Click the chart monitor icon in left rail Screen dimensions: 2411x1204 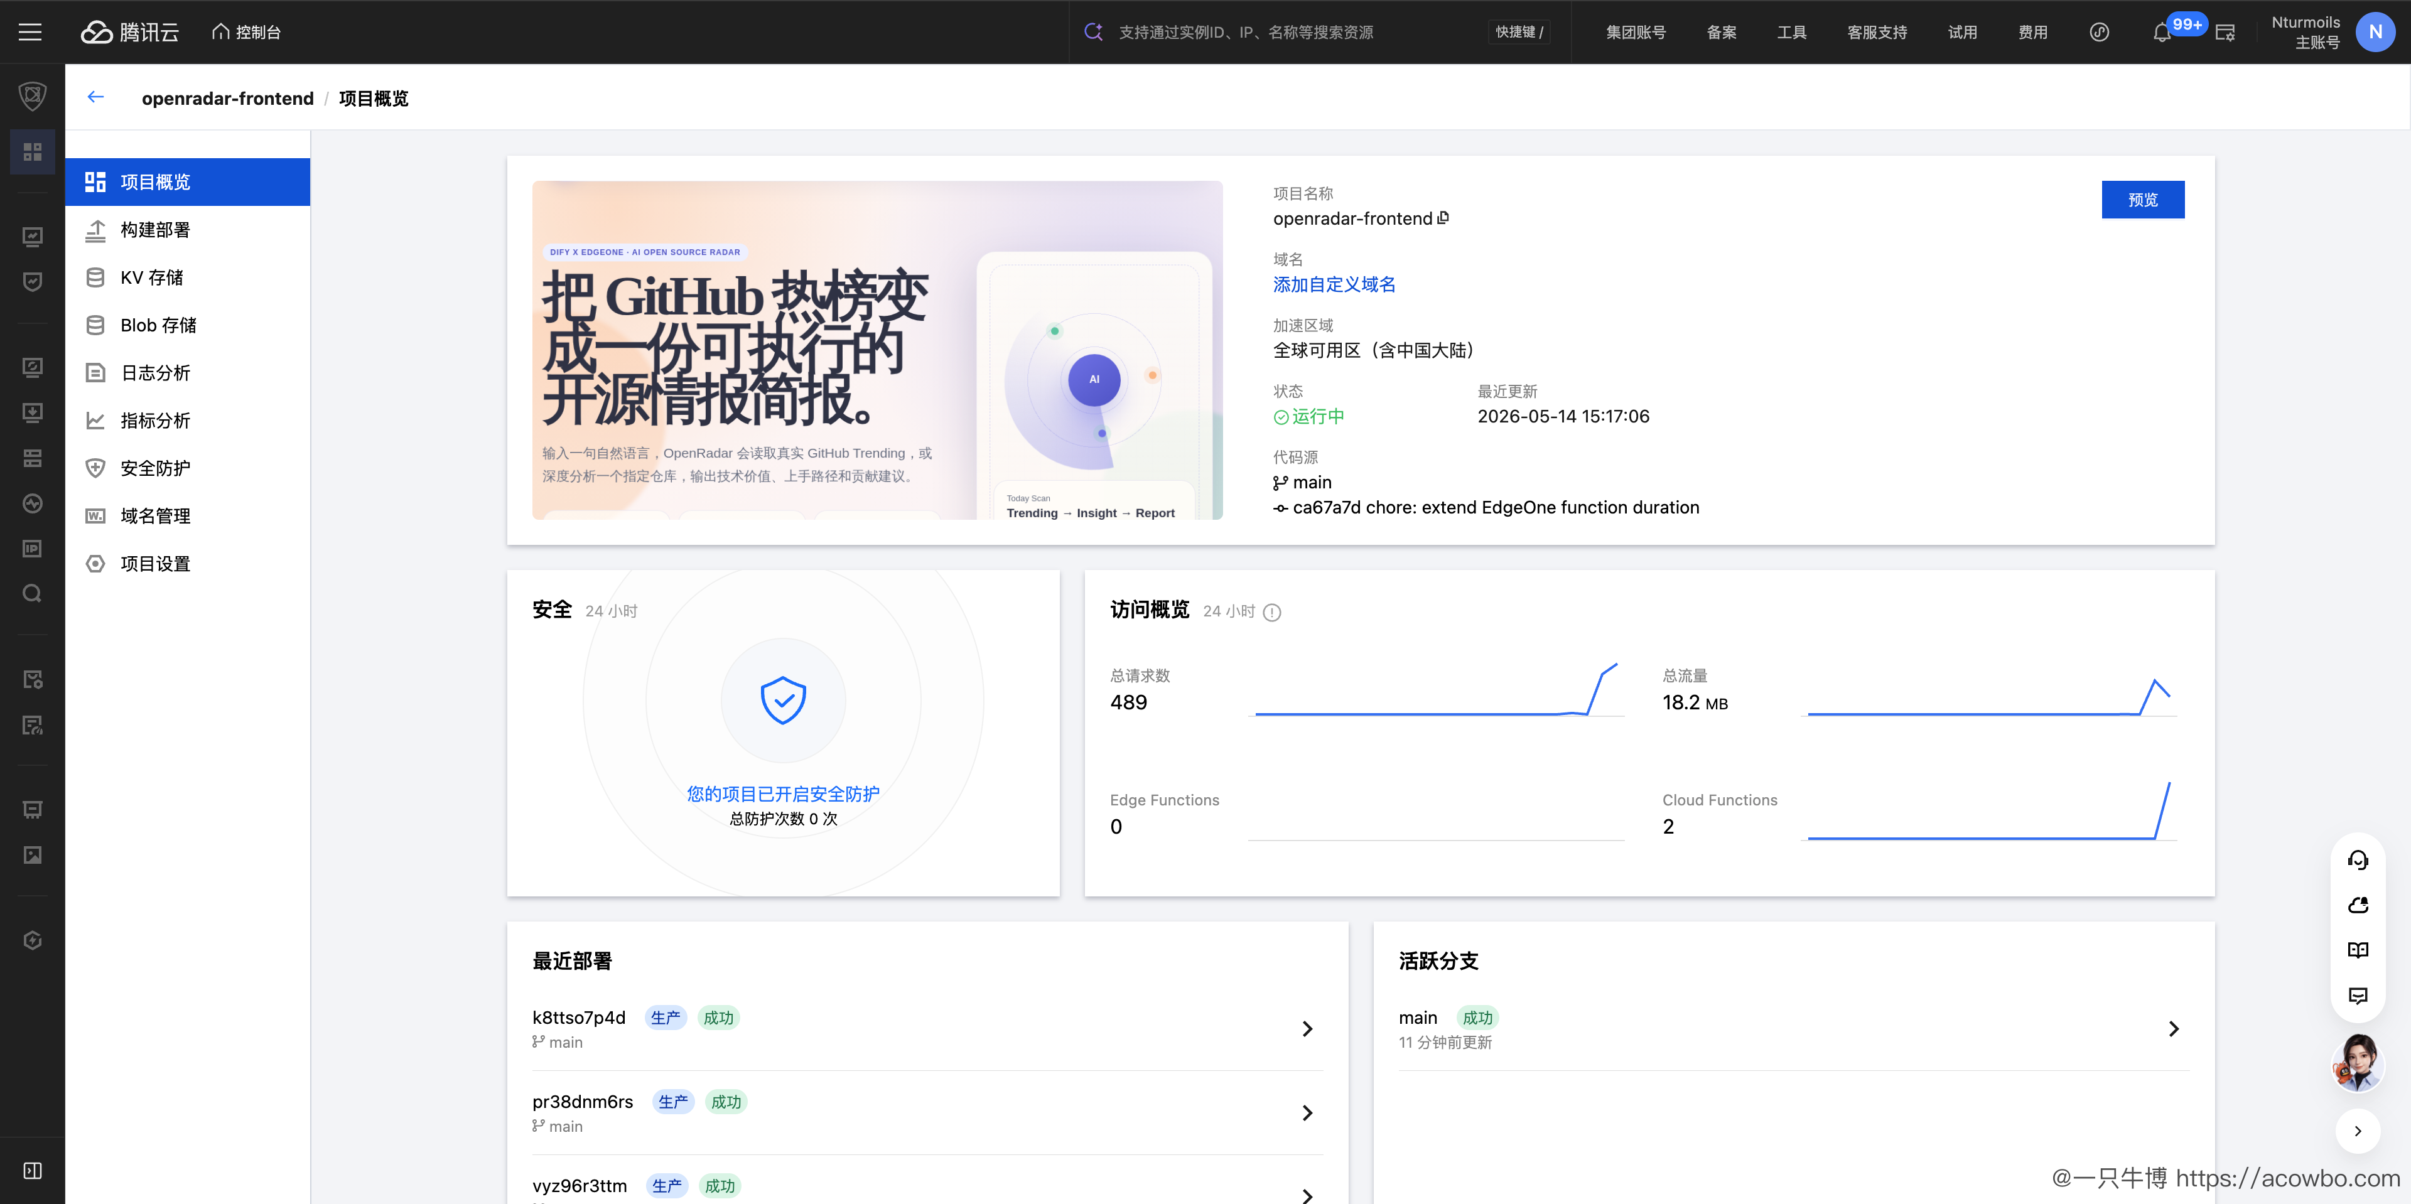click(x=33, y=237)
